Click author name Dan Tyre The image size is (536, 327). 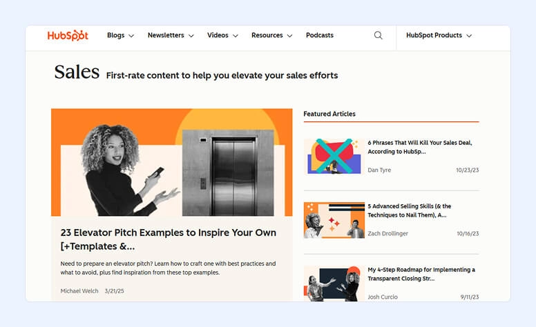[379, 170]
